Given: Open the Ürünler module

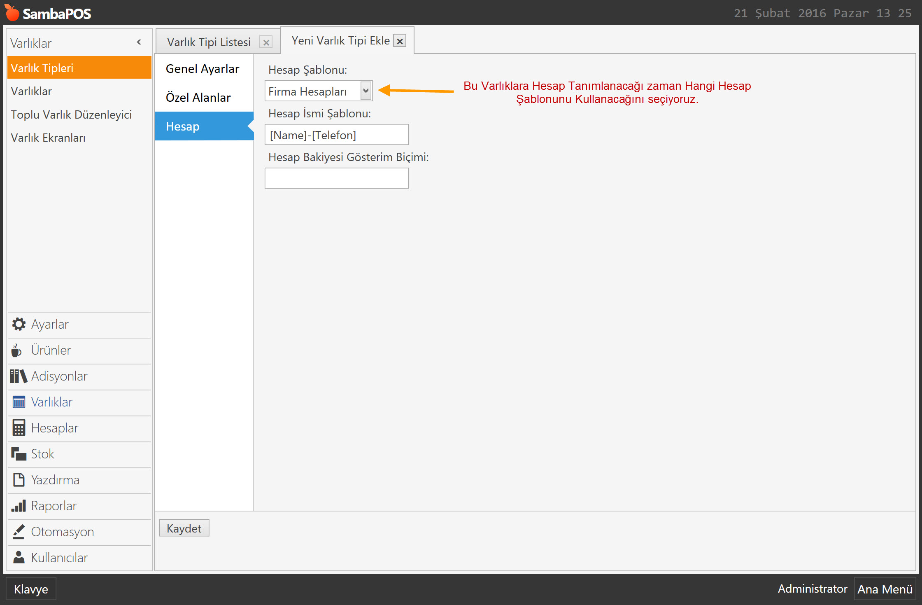Looking at the screenshot, I should (x=79, y=350).
